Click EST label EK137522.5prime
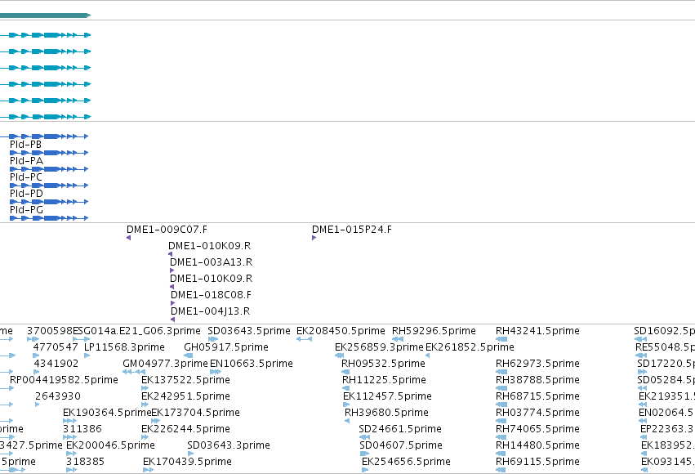 pos(185,380)
